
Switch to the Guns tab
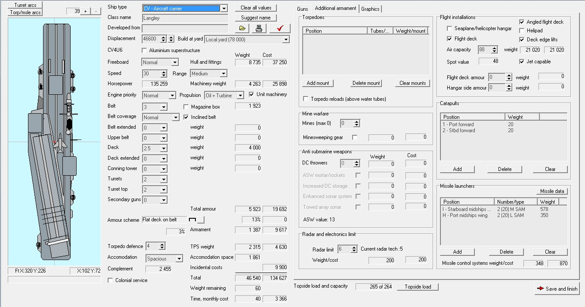(x=303, y=9)
